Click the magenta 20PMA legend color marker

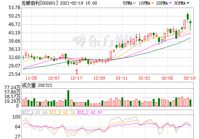170,3
